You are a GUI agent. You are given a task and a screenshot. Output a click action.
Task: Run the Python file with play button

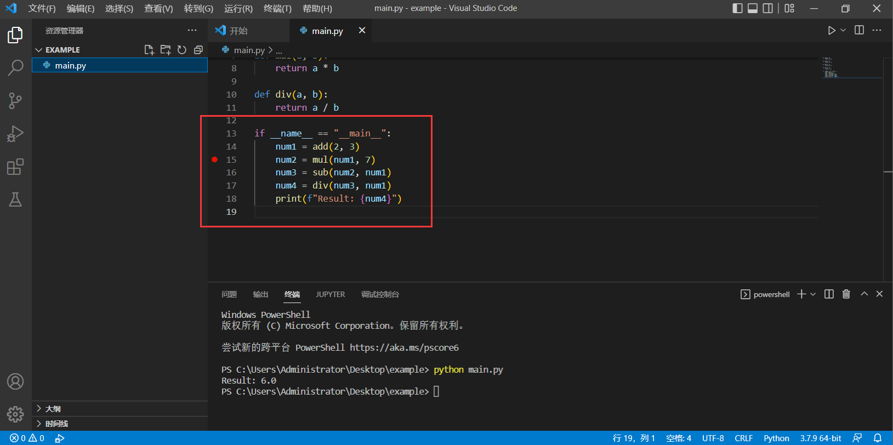click(x=832, y=31)
